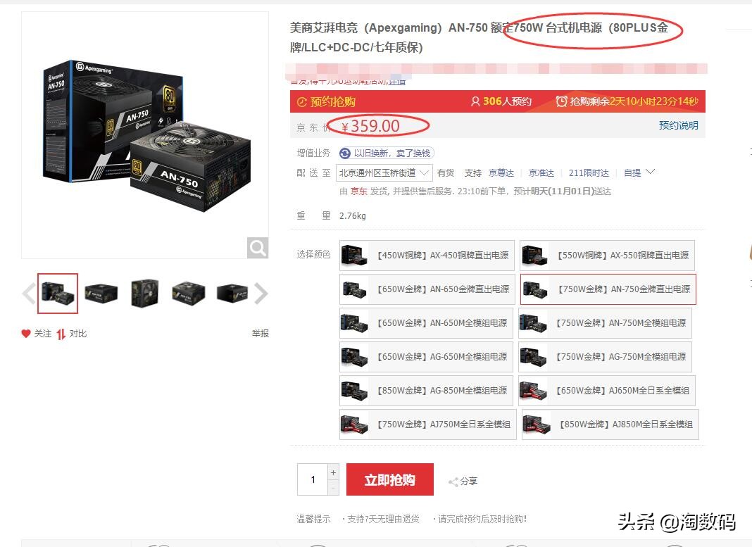The image size is (752, 547).
Task: Click the 立即抢购 buy now button
Action: click(390, 479)
